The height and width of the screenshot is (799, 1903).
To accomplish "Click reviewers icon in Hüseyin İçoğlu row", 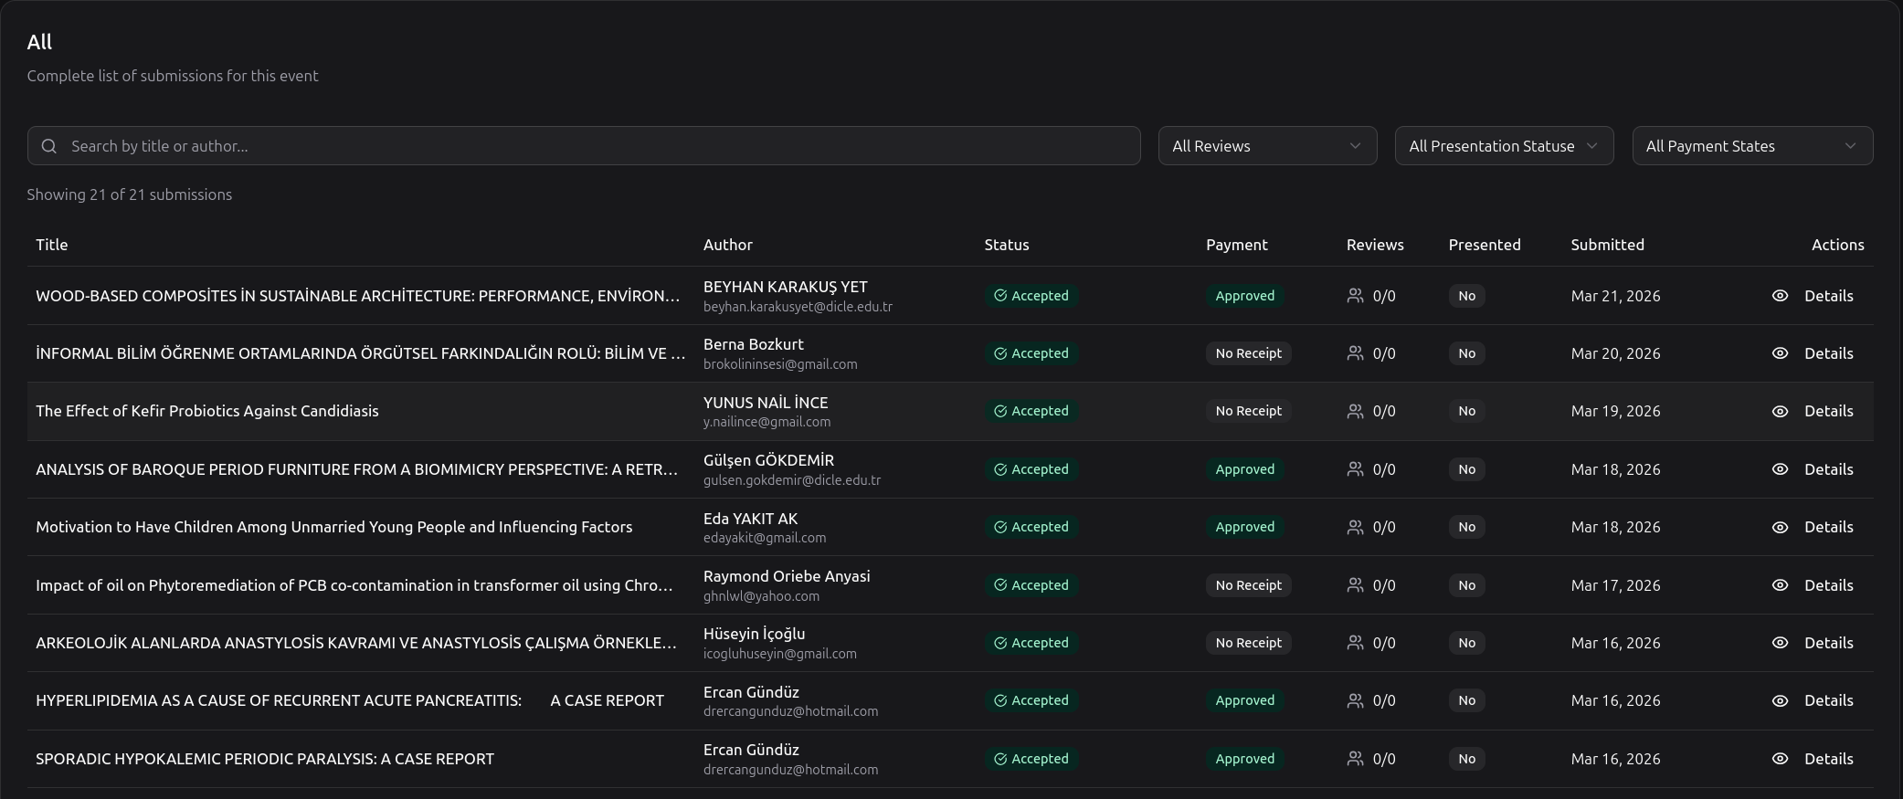I will click(1355, 643).
